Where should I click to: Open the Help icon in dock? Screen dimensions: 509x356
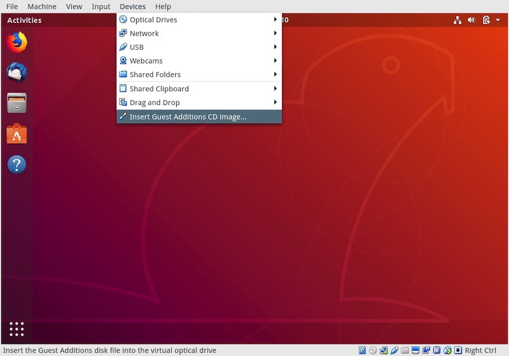[17, 165]
